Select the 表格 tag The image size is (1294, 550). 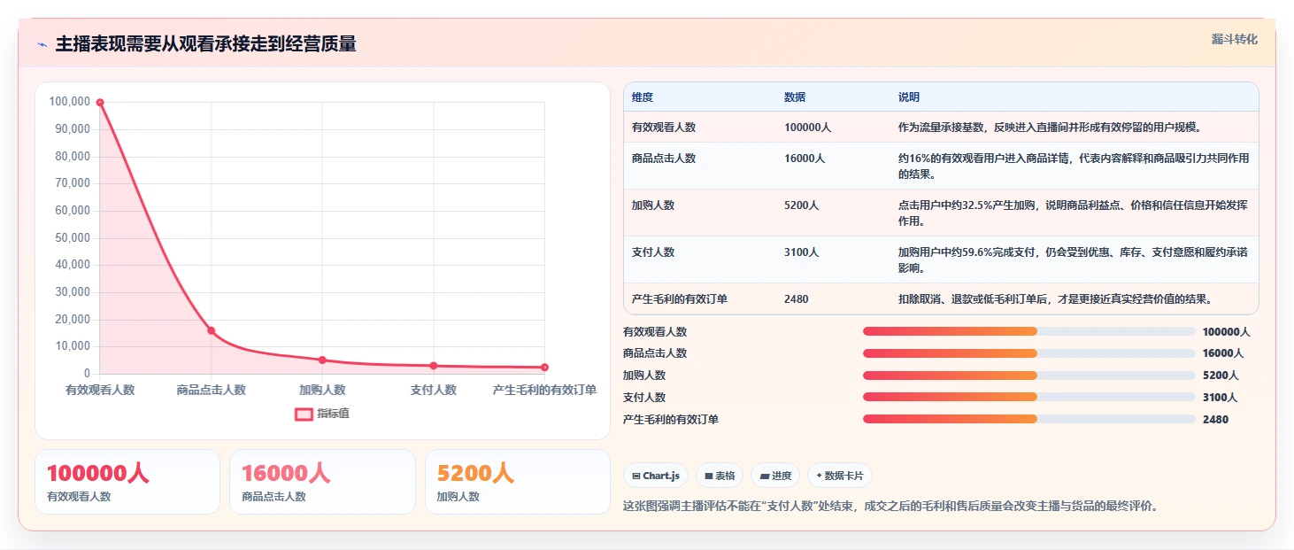(x=720, y=476)
